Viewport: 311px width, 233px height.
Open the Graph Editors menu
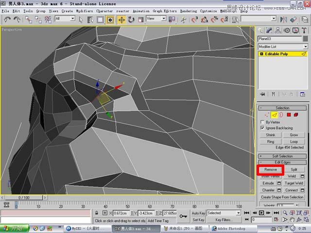pos(164,11)
